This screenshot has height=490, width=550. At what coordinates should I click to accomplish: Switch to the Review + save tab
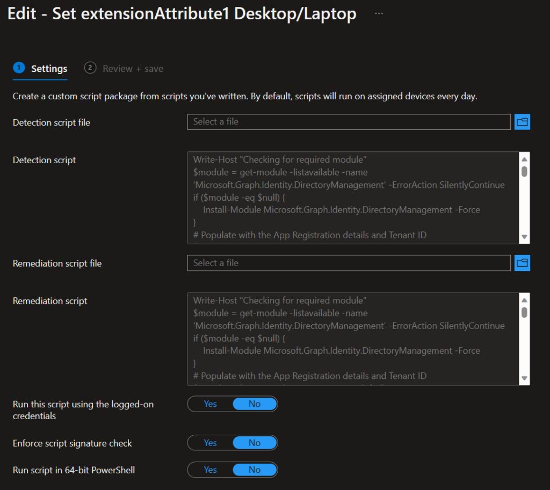click(x=133, y=69)
